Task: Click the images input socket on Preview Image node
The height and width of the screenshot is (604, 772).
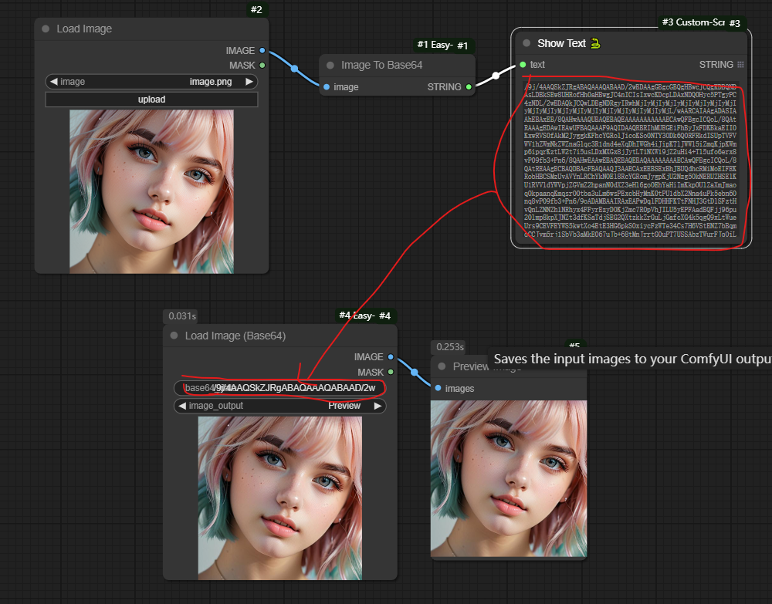Action: click(x=438, y=388)
